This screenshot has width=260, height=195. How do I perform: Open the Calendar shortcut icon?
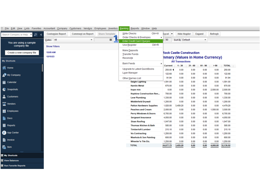click(4, 82)
